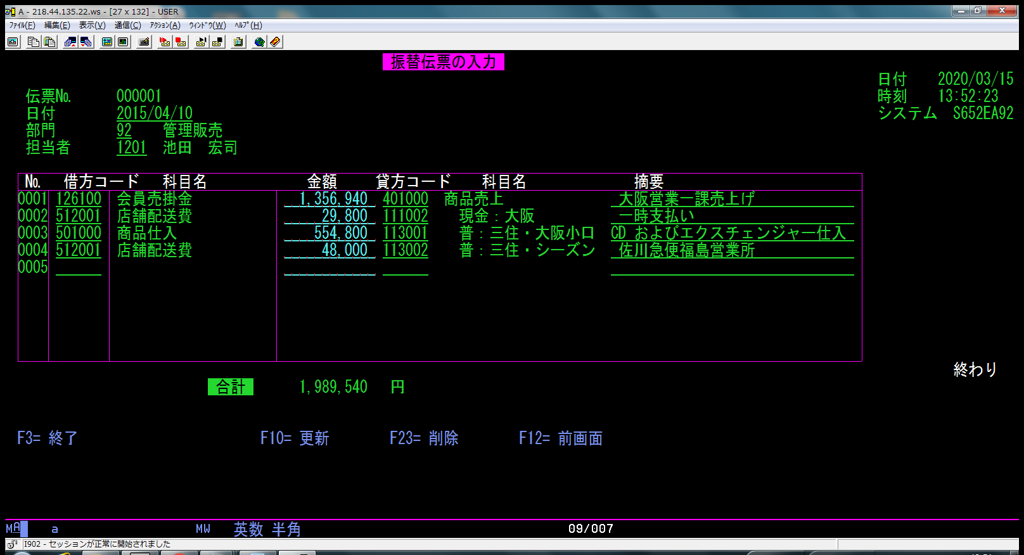Open keyboard remap tool with pencil icon
1024x555 pixels.
pyautogui.click(x=144, y=42)
